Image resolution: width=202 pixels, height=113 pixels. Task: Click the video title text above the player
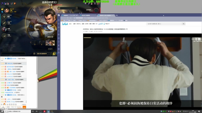click(x=105, y=29)
